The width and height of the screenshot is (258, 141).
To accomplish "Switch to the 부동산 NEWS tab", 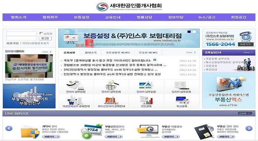I will coord(148,52).
